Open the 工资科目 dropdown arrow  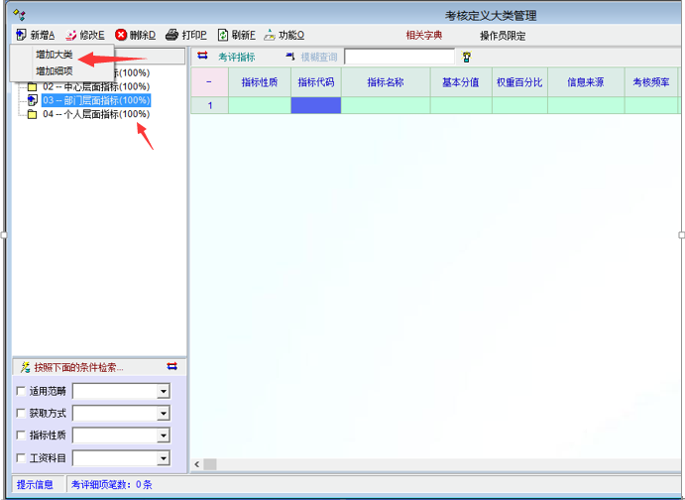point(164,458)
